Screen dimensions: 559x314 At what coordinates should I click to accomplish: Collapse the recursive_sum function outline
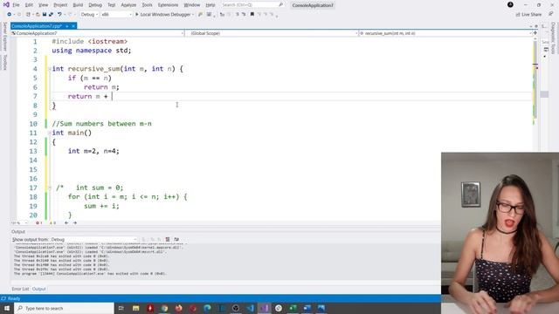[50, 69]
